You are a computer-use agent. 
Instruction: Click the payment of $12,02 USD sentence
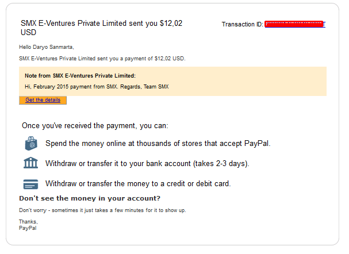coord(102,59)
